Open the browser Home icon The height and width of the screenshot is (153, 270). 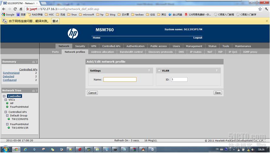pos(21,9)
